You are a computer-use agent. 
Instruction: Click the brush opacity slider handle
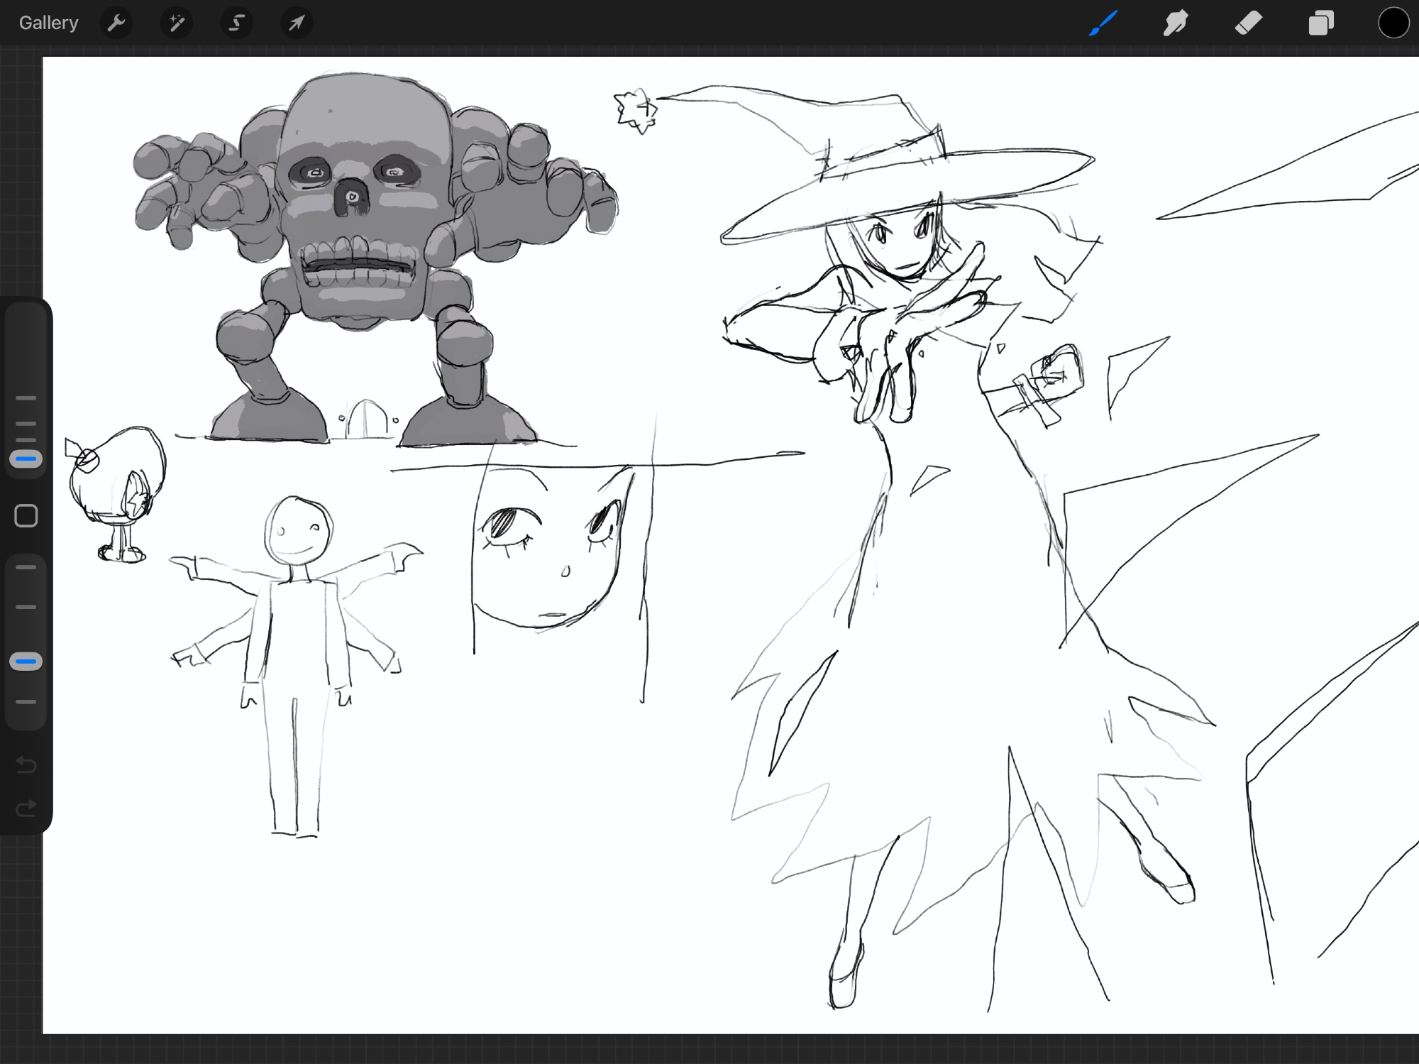26,662
